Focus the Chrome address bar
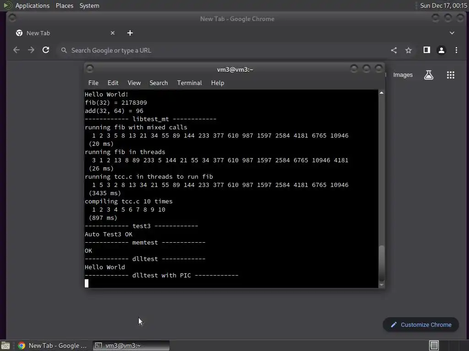Viewport: 469px width, 351px height. click(x=221, y=50)
